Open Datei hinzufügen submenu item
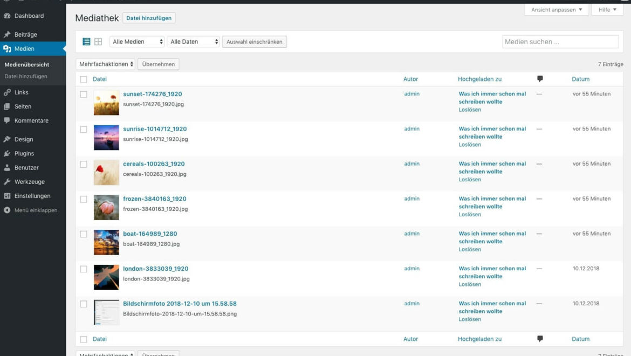This screenshot has height=356, width=631. click(x=26, y=77)
